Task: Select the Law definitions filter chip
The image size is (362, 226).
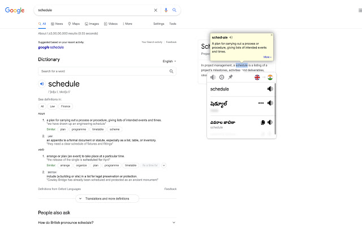Action: (x=52, y=106)
